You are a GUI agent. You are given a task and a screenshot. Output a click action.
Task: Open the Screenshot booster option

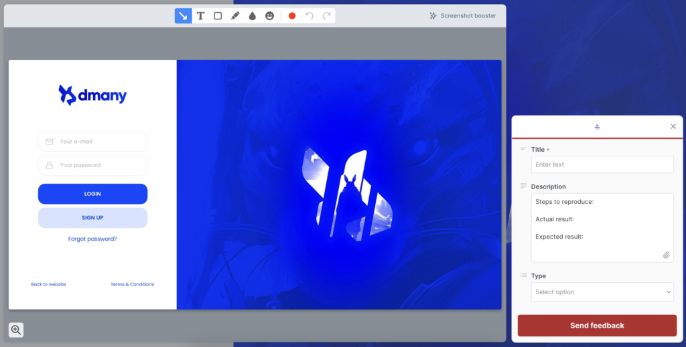coord(463,16)
